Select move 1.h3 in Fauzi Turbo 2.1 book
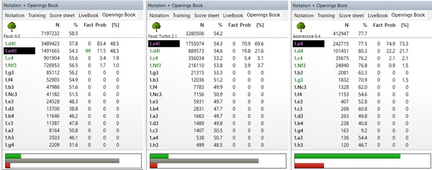Viewport: 432px width, 170px height. click(x=154, y=145)
